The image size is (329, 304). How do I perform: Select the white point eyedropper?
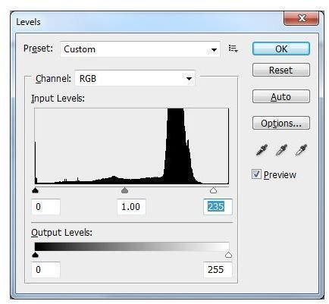pos(301,150)
